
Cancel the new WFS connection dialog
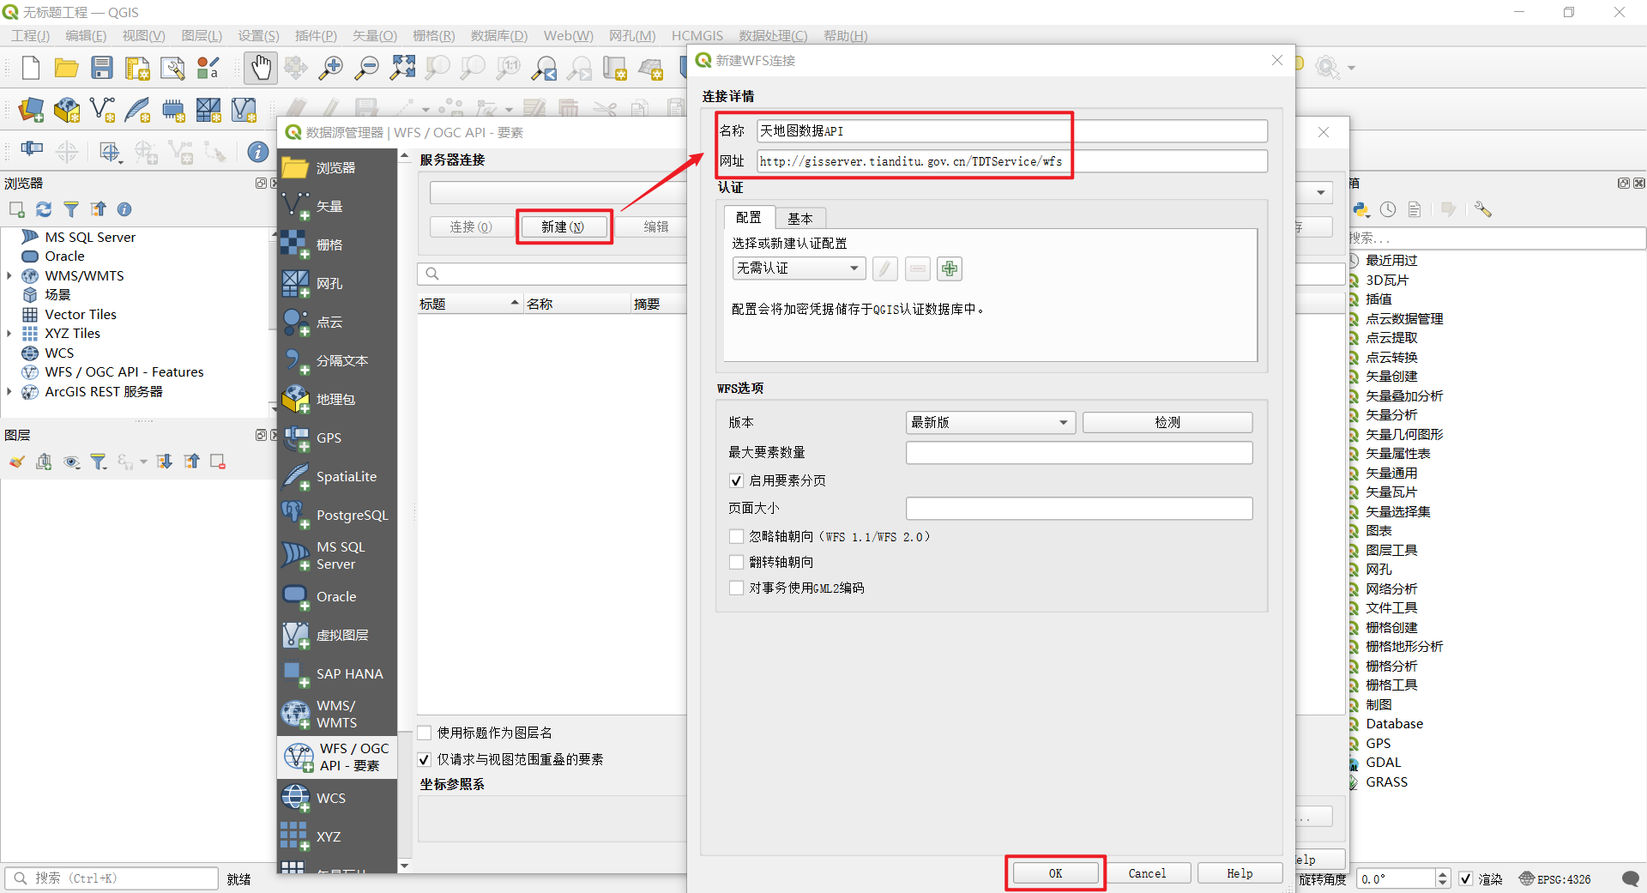coord(1147,874)
